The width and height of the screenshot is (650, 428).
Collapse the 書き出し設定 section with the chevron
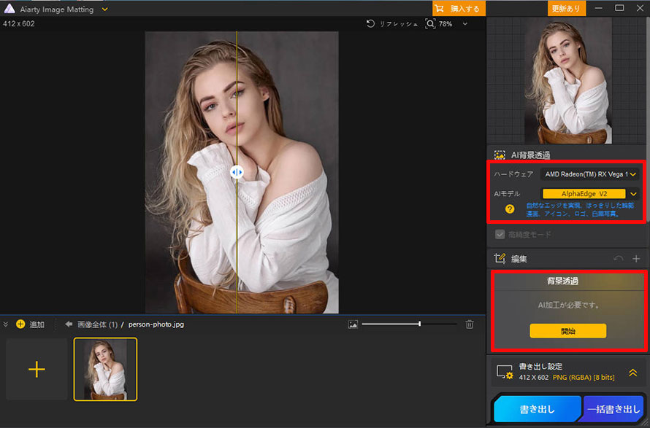coord(632,372)
